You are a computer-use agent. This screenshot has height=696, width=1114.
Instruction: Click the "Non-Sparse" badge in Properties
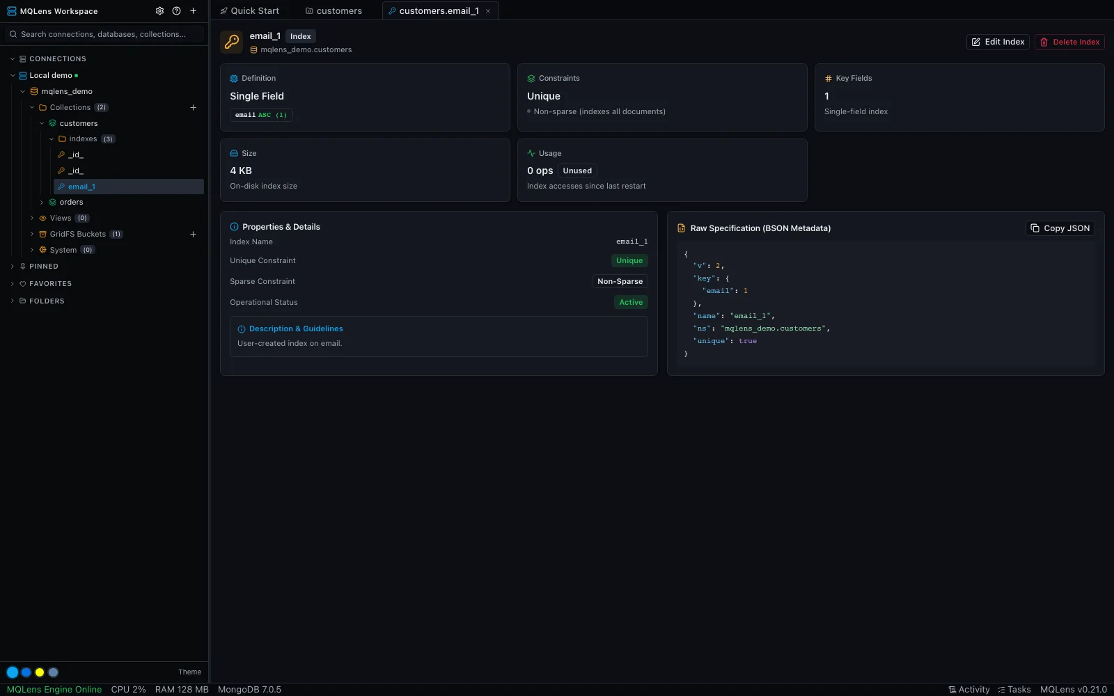tap(620, 282)
